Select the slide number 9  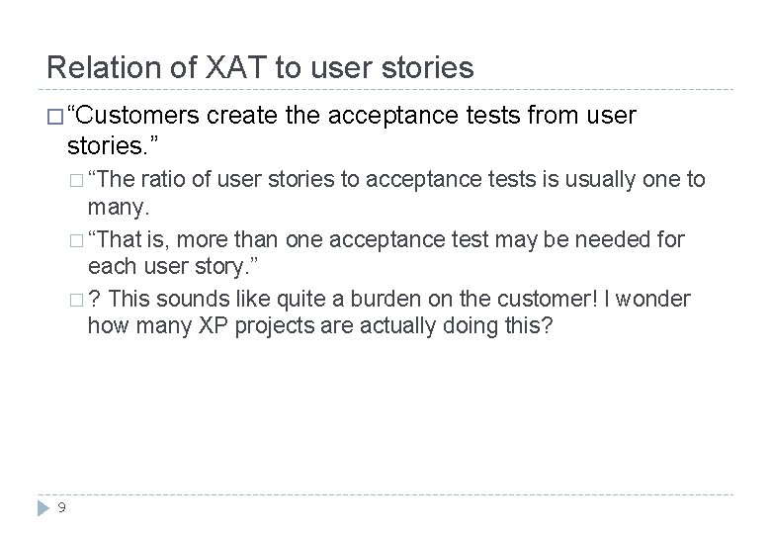[61, 509]
